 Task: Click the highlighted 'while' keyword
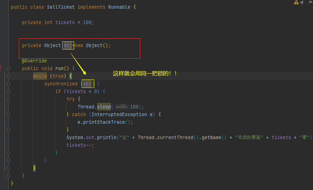tap(40, 76)
